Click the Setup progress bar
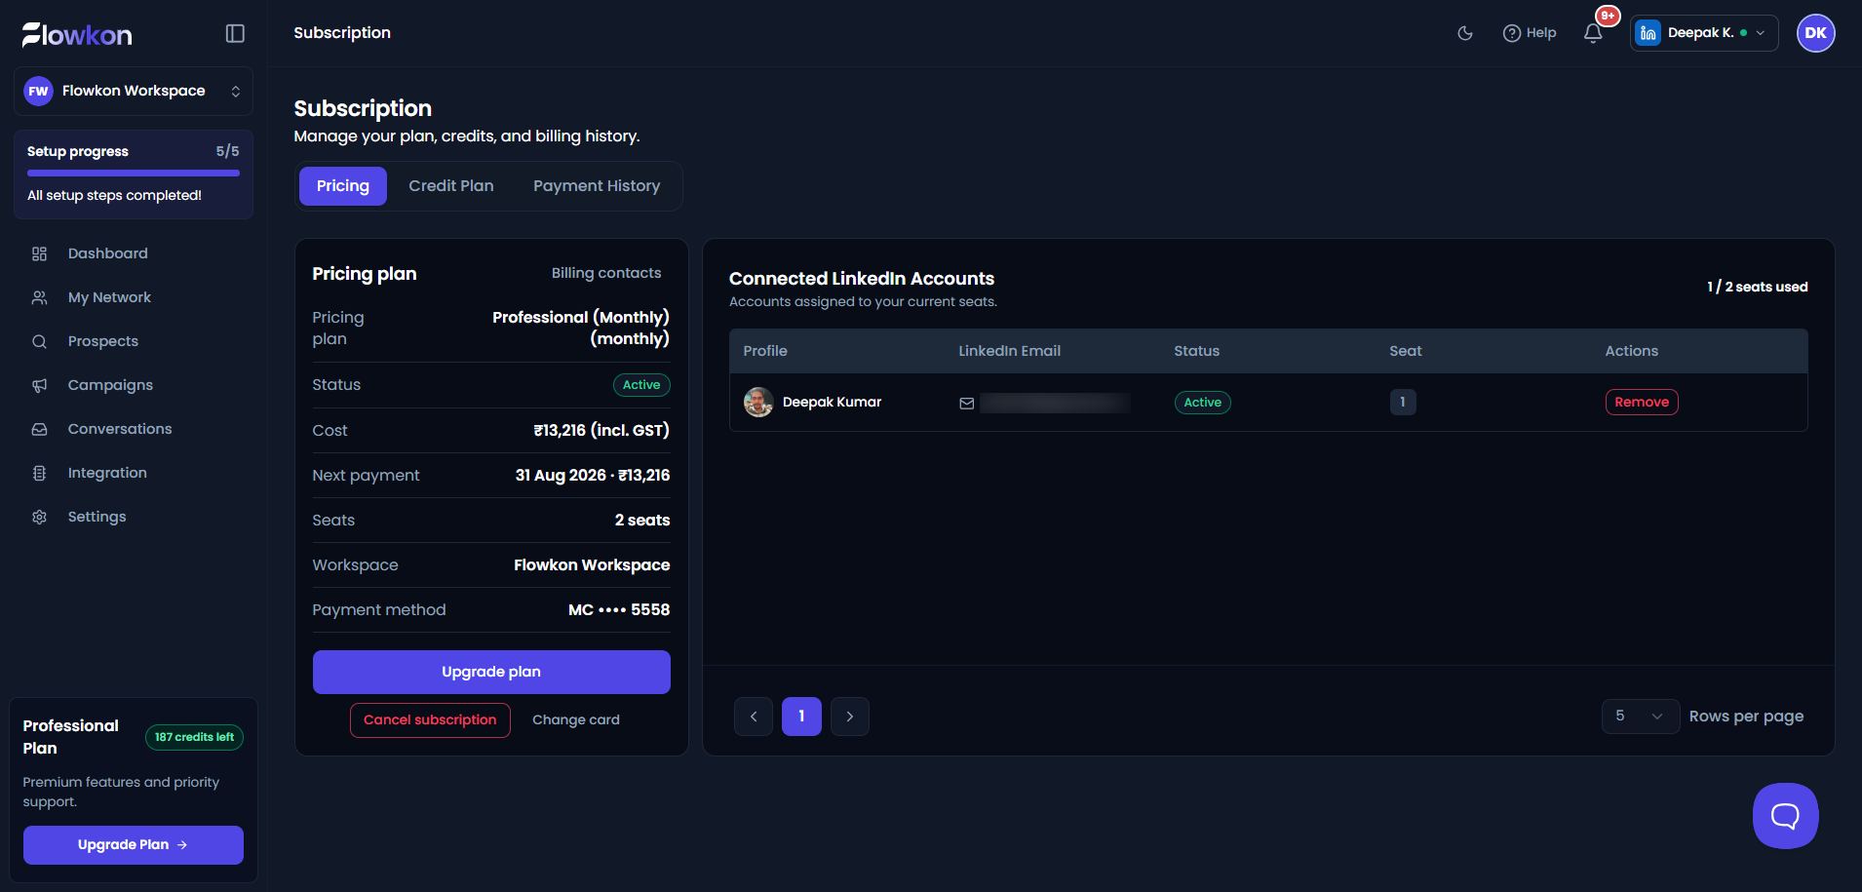The image size is (1862, 892). 134,174
